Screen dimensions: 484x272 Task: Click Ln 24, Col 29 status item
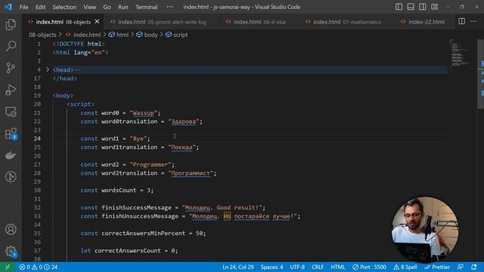[x=238, y=267]
